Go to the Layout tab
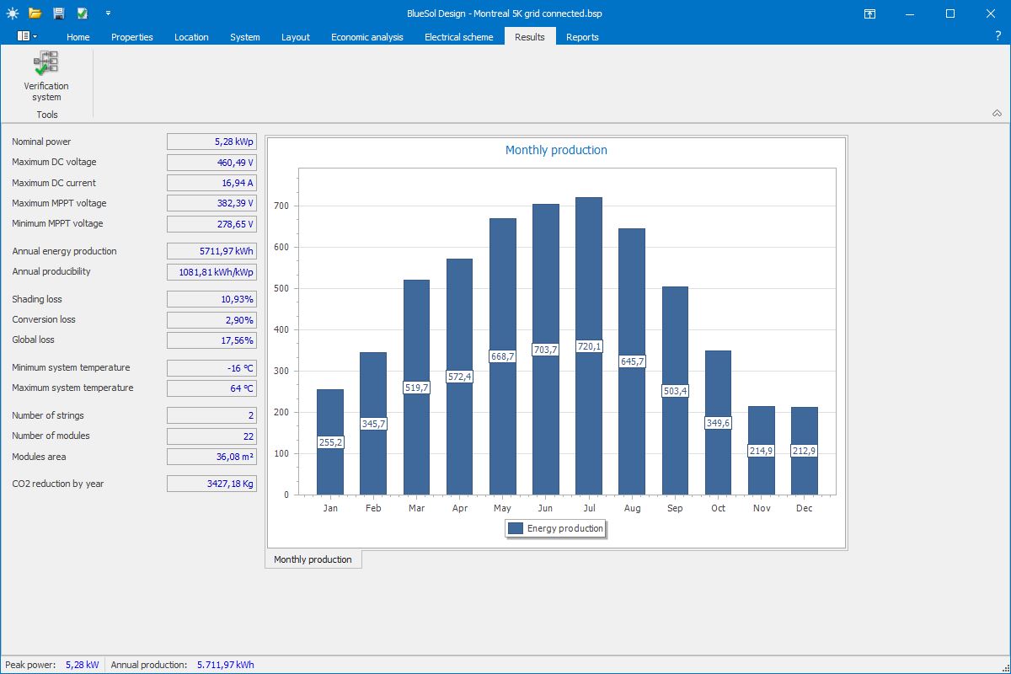 (296, 37)
